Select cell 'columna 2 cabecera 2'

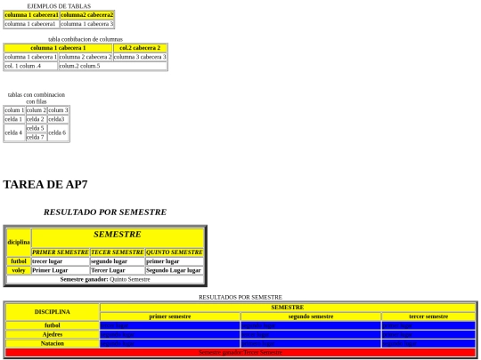[86, 57]
